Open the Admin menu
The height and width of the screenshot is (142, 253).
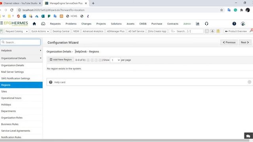click(x=187, y=24)
